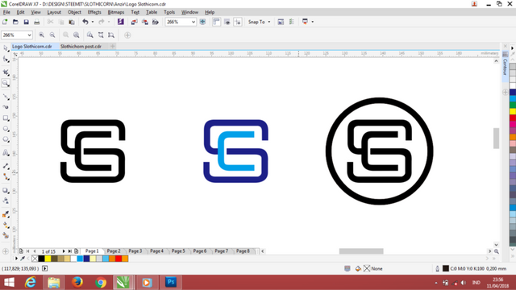Select the Text tool in toolbox
Viewport: 516px width, 290px height.
pyautogui.click(x=6, y=152)
